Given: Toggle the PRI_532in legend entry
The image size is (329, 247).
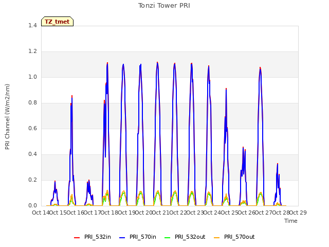Looking at the screenshot, I should pyautogui.click(x=93, y=237).
